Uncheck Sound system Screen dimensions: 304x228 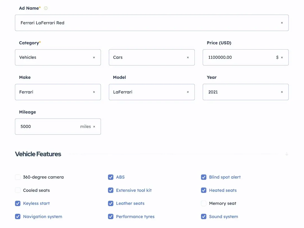click(204, 216)
